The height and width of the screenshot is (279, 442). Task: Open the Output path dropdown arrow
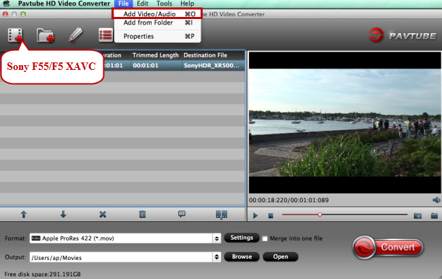216,257
